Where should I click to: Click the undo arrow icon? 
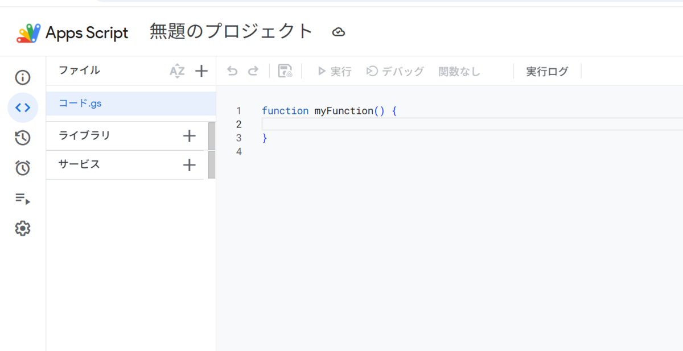point(232,71)
